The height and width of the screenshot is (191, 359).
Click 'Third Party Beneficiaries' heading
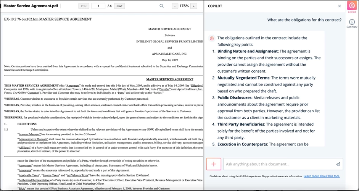pos(241,124)
